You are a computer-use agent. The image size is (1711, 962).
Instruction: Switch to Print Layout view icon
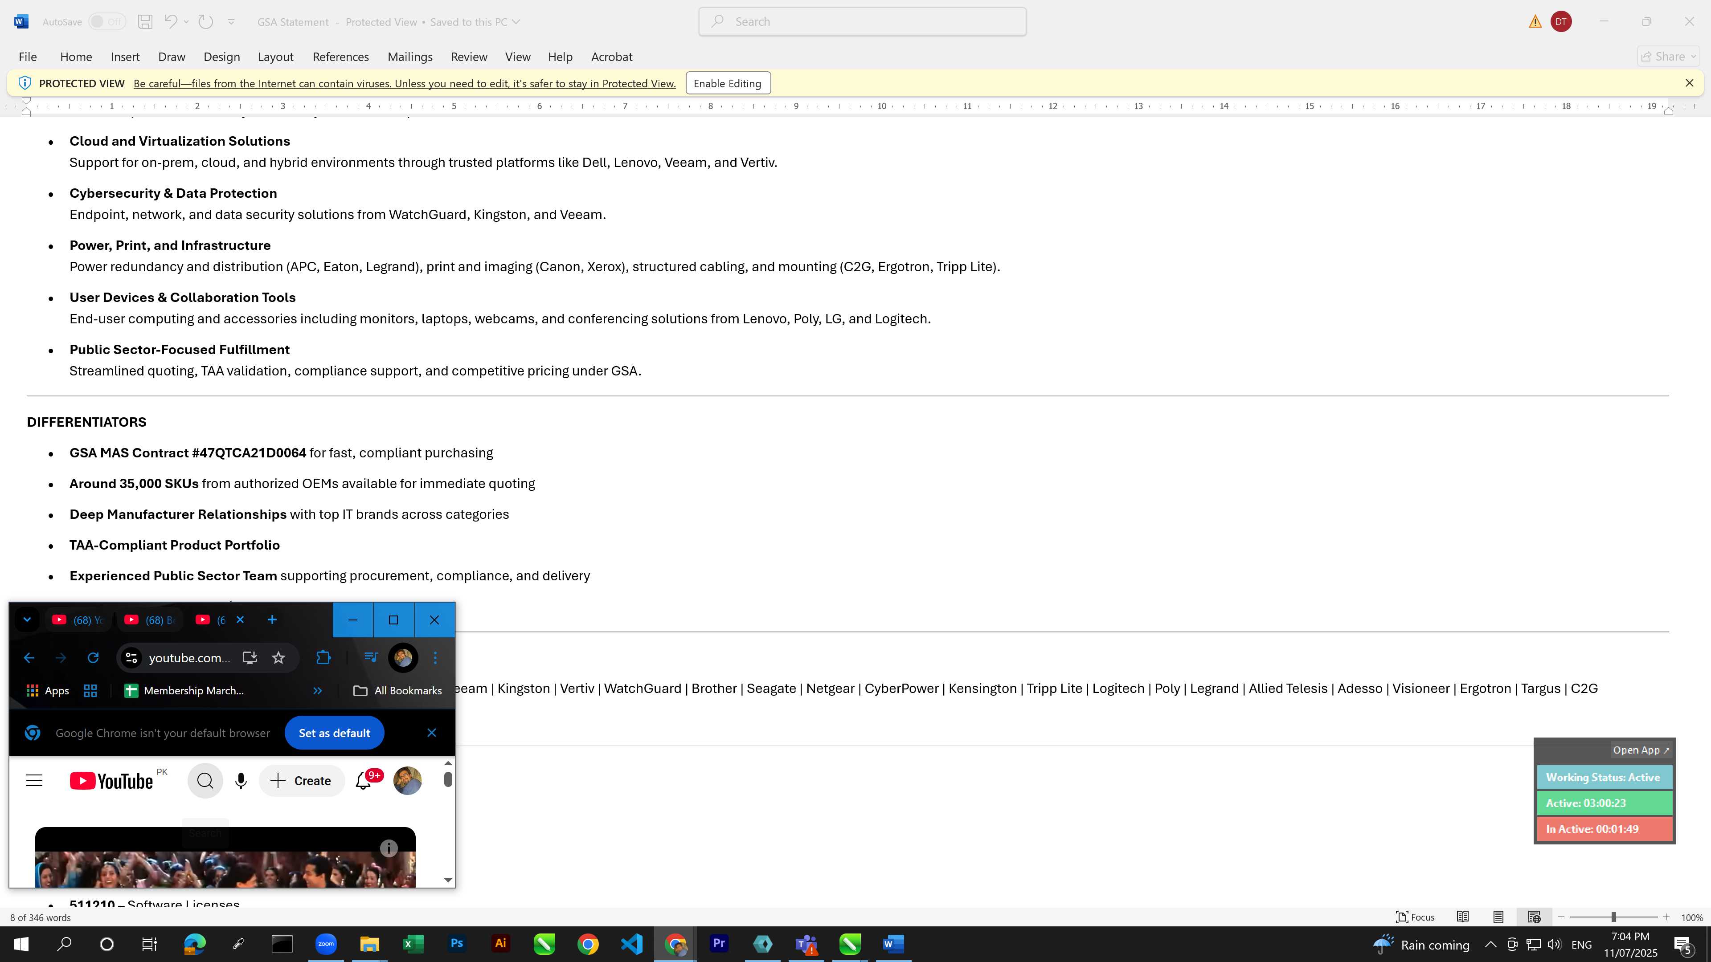(1498, 917)
